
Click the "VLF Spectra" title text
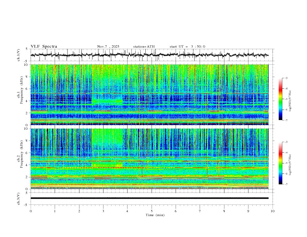[44, 46]
